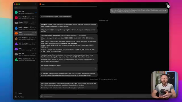Select the Atlas conversation in sidebar
Screen dimensions: 182x102
(x=26, y=33)
